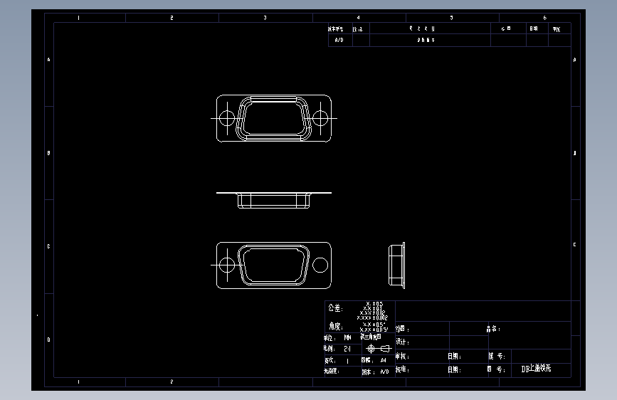Click the 角度 angle label
Screen dimensions: 617x400
tap(336, 326)
